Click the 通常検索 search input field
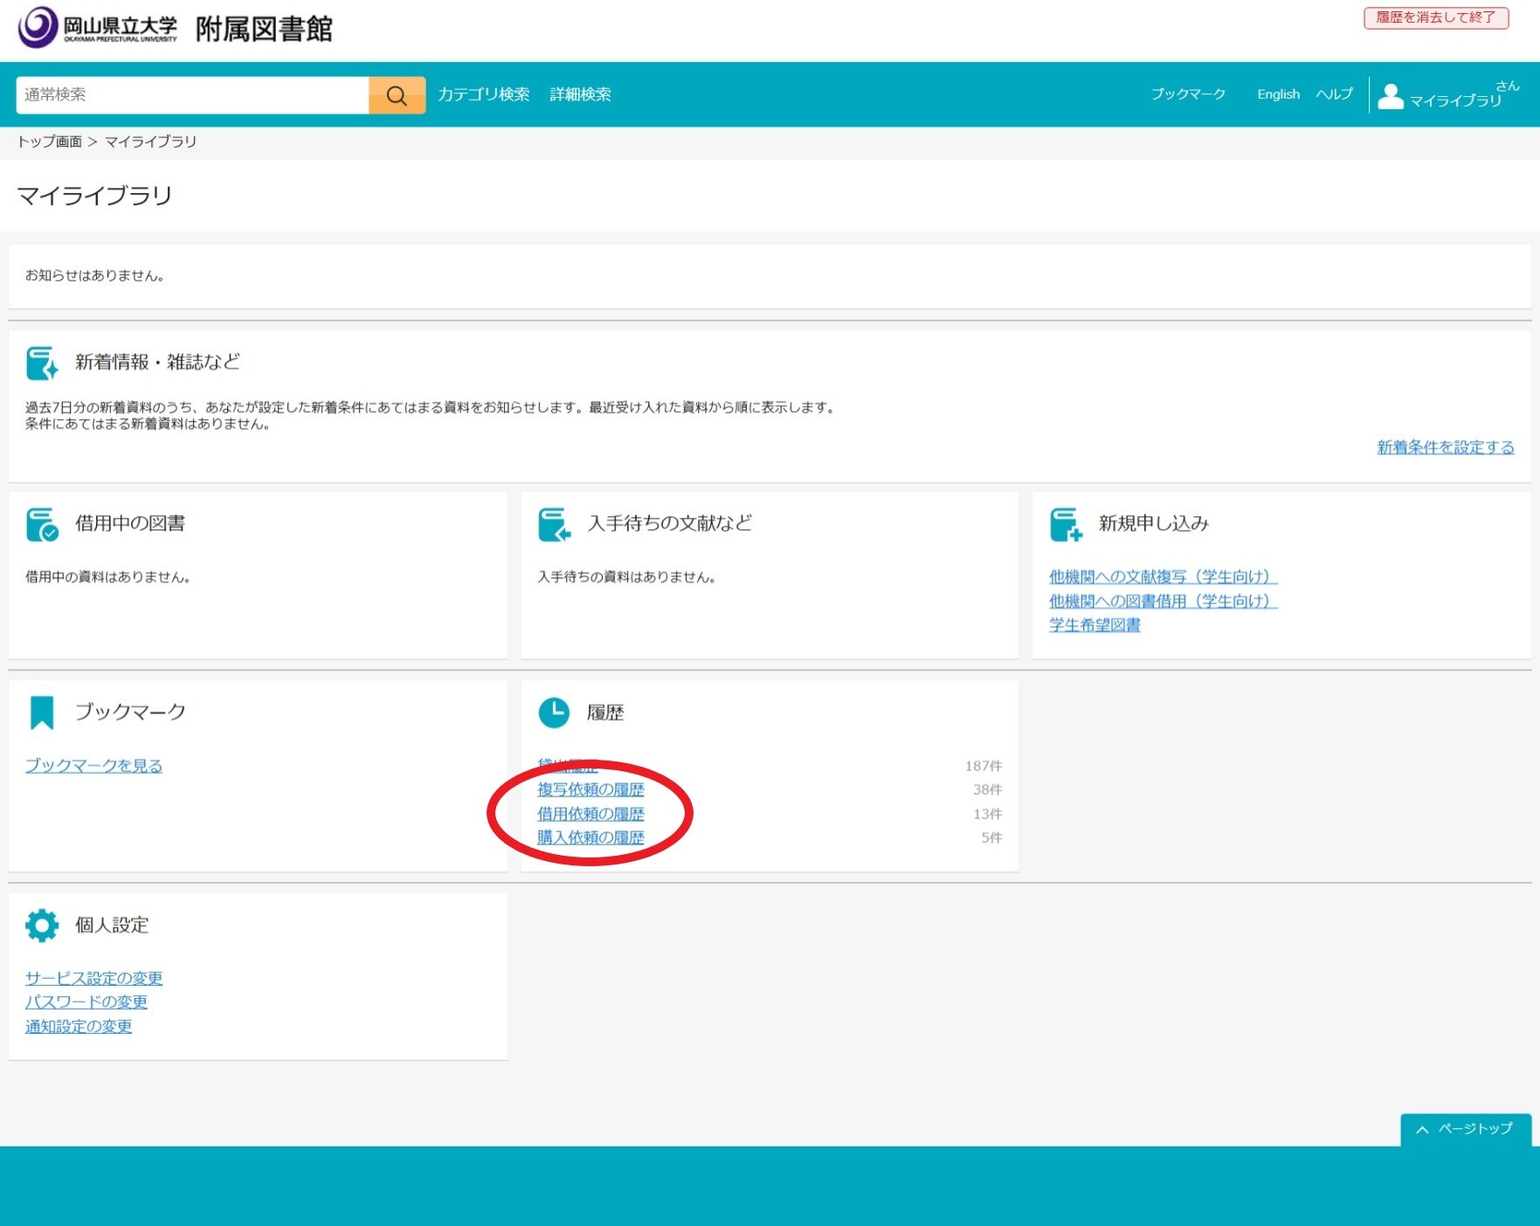 [192, 95]
